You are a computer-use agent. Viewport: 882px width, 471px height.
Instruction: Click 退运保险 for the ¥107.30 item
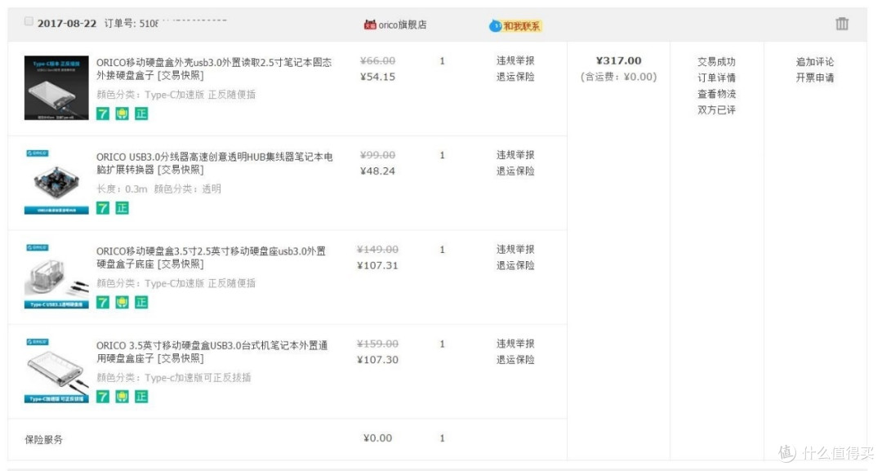click(515, 360)
